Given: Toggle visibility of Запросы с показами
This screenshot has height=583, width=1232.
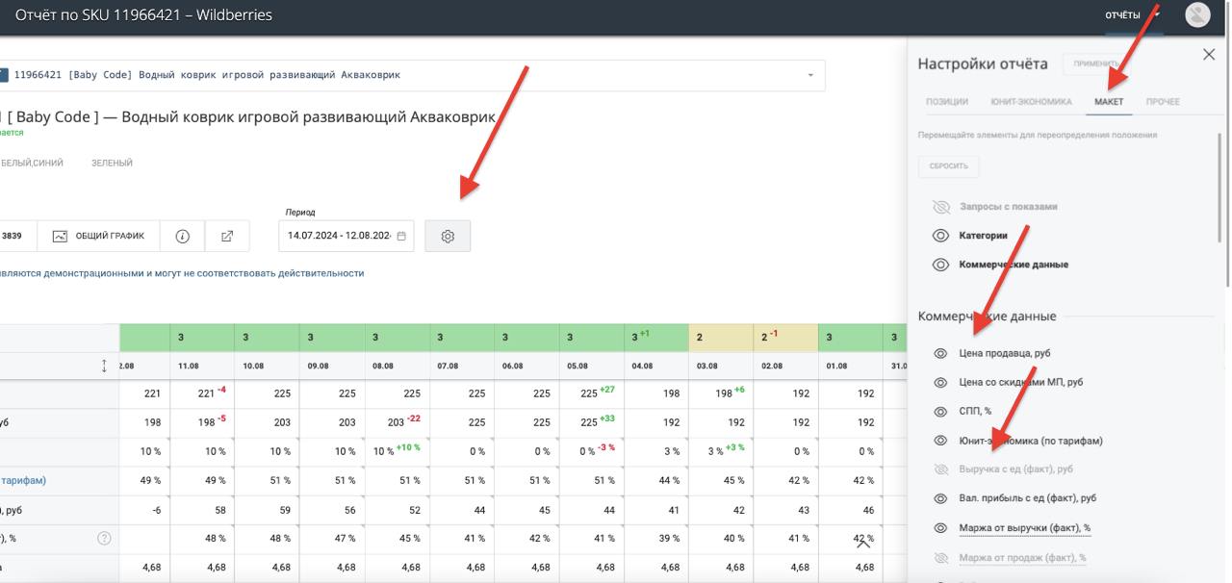Looking at the screenshot, I should coord(941,207).
